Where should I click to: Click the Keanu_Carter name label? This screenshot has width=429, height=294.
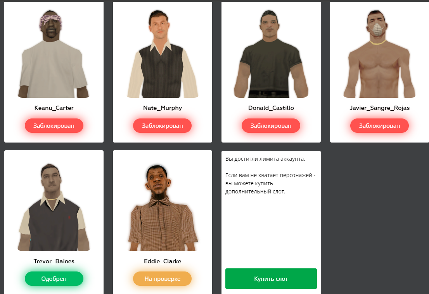(54, 108)
